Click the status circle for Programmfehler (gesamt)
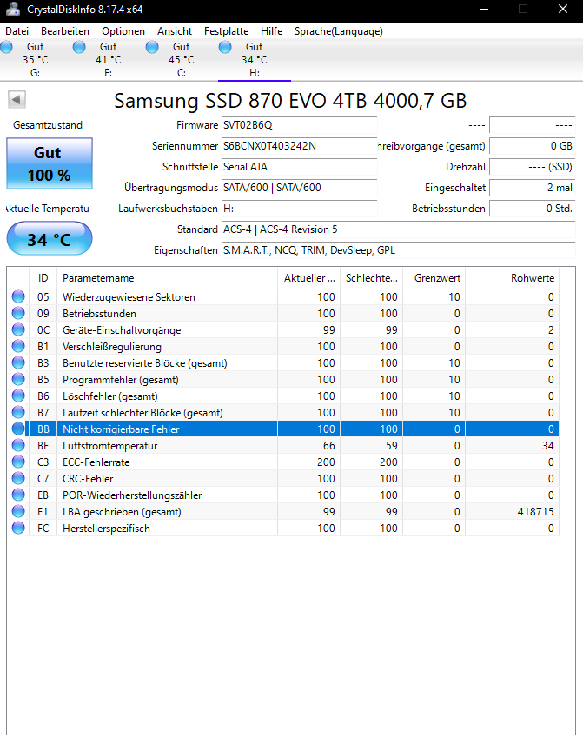 18,379
